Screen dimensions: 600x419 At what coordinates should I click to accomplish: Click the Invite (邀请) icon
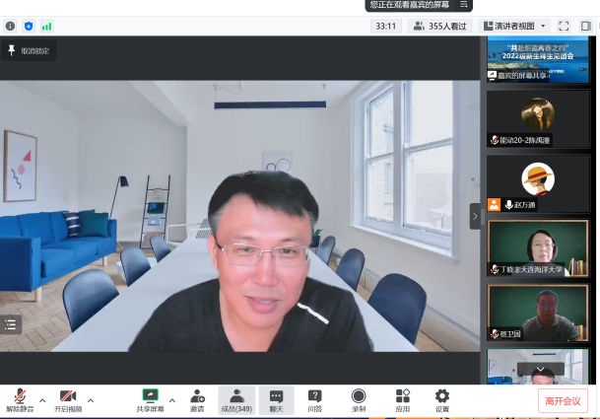click(197, 399)
